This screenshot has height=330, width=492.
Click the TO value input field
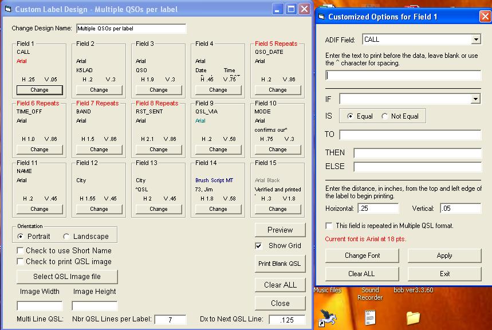tap(410, 135)
